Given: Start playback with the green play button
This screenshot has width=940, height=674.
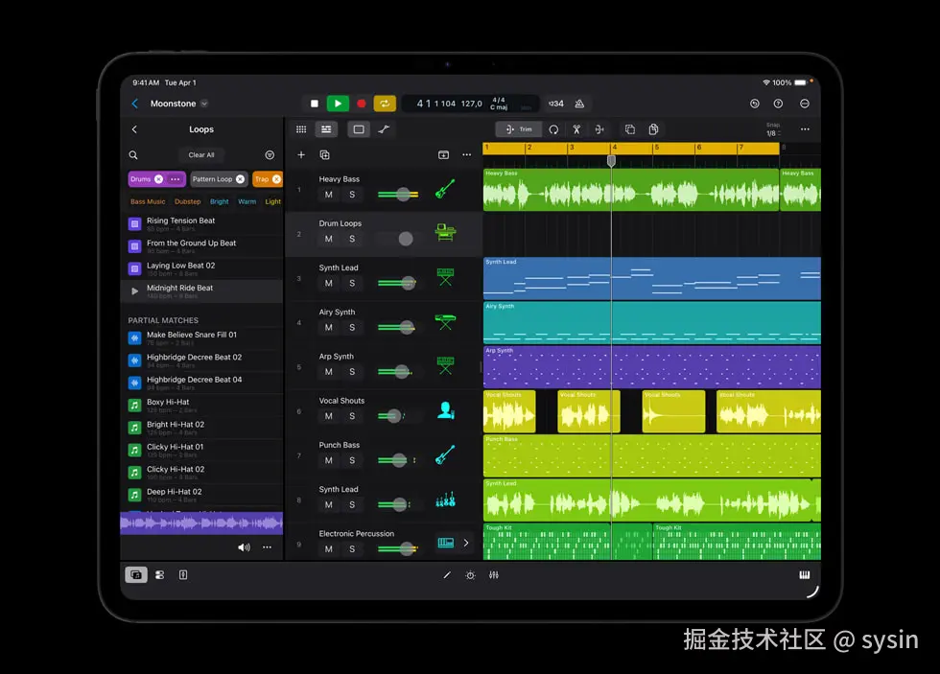Looking at the screenshot, I should pyautogui.click(x=338, y=104).
